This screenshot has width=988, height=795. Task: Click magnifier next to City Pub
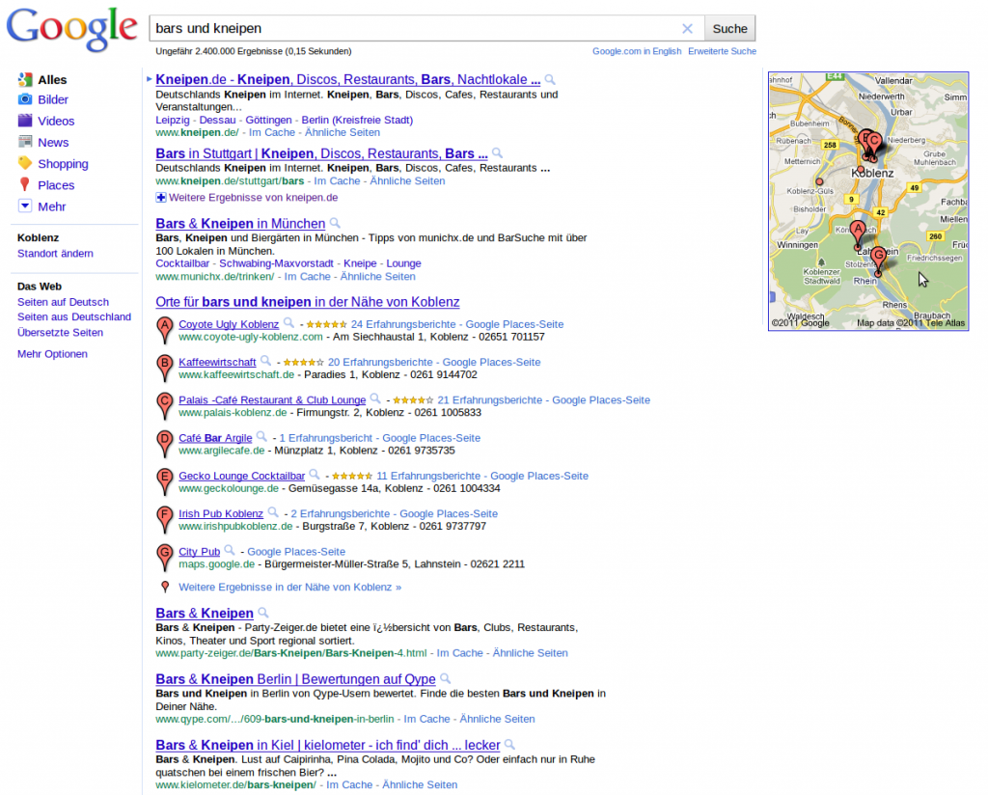coord(230,551)
